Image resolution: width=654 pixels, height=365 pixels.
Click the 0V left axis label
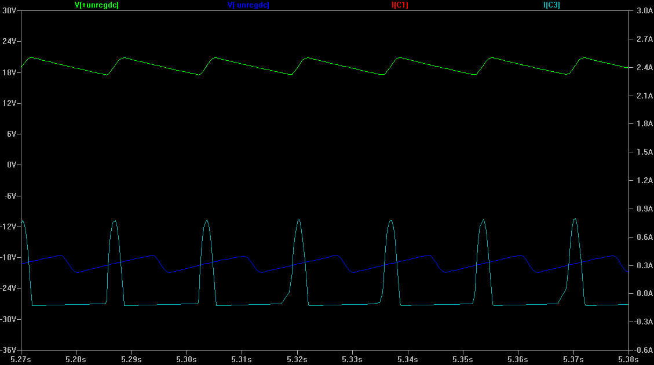click(x=12, y=165)
